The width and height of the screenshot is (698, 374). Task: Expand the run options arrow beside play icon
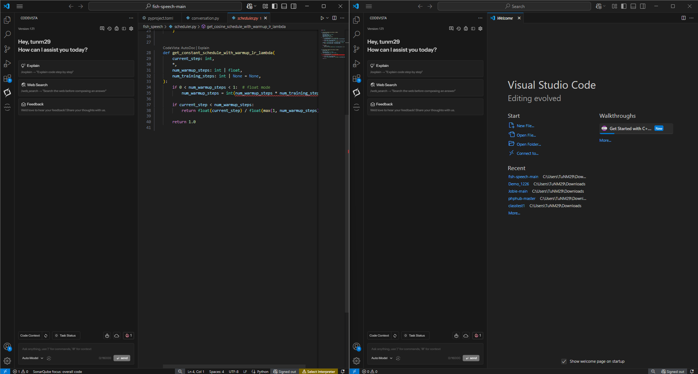[x=327, y=18]
